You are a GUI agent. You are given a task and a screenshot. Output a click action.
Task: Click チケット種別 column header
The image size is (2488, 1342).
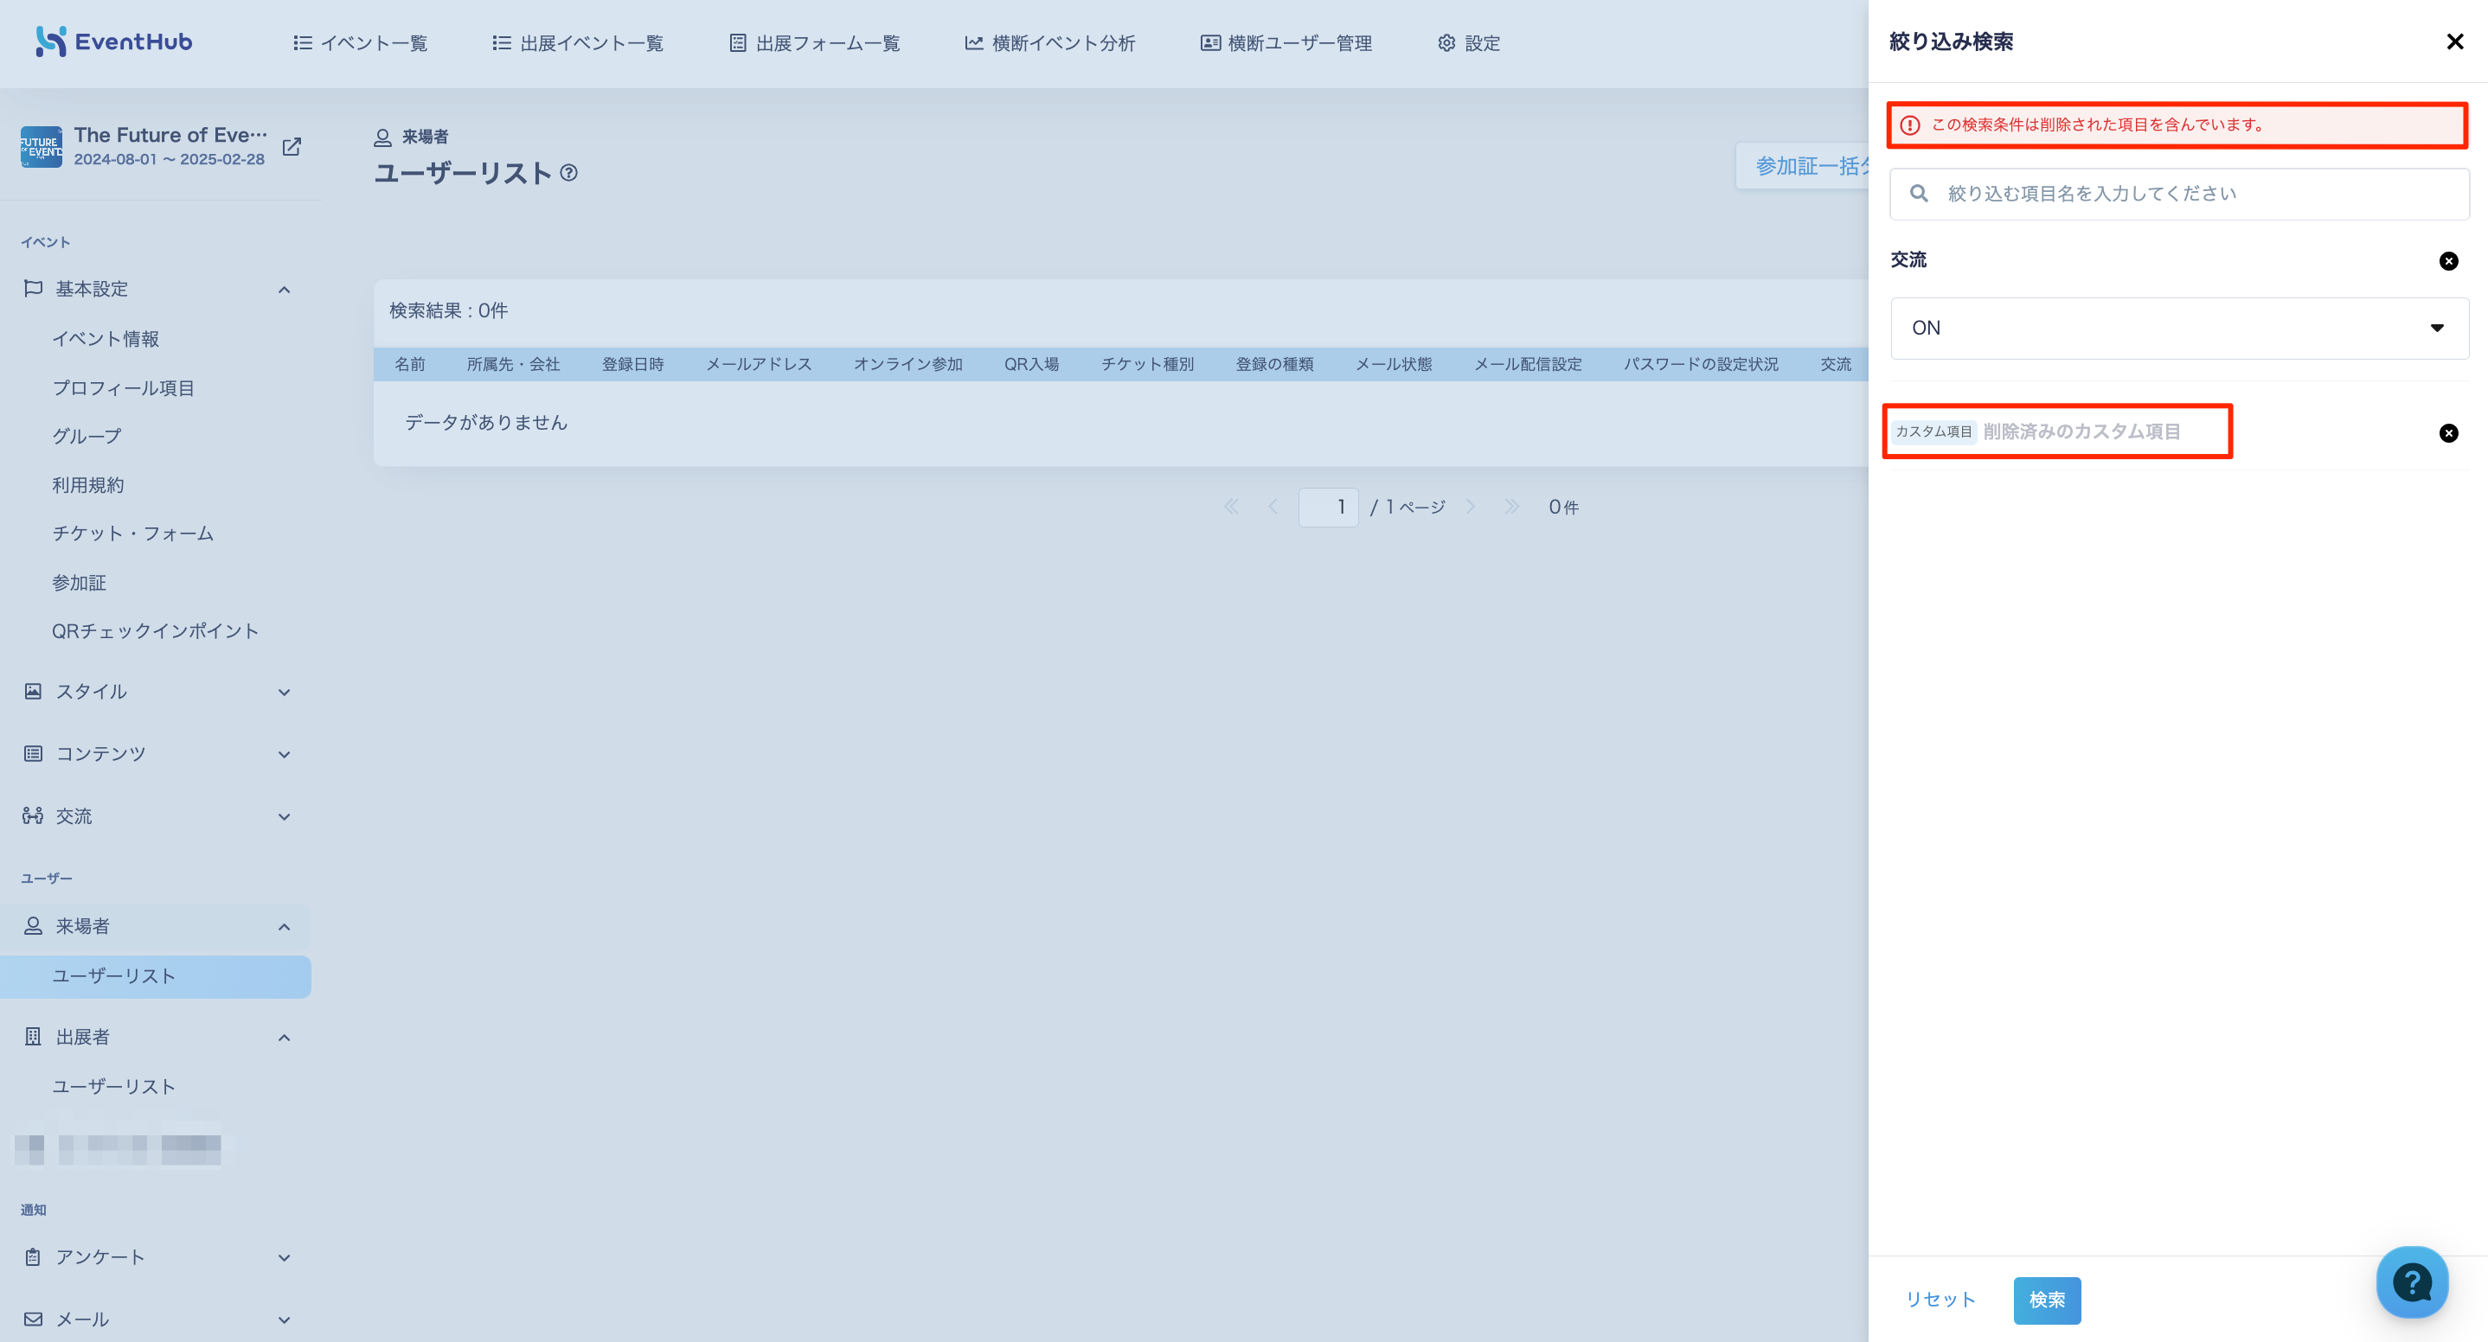pyautogui.click(x=1147, y=364)
